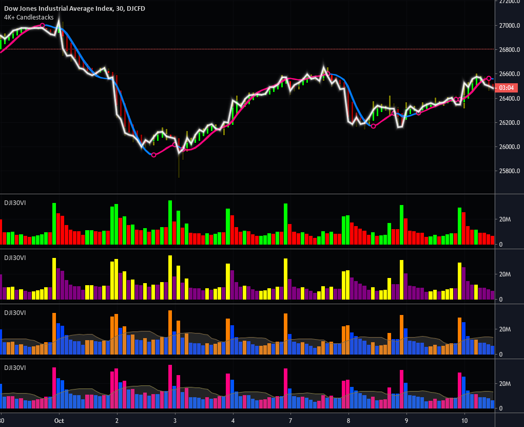This screenshot has height=427, width=524.
Task: Click the second DJI30VI indicator label
Action: tap(14, 257)
